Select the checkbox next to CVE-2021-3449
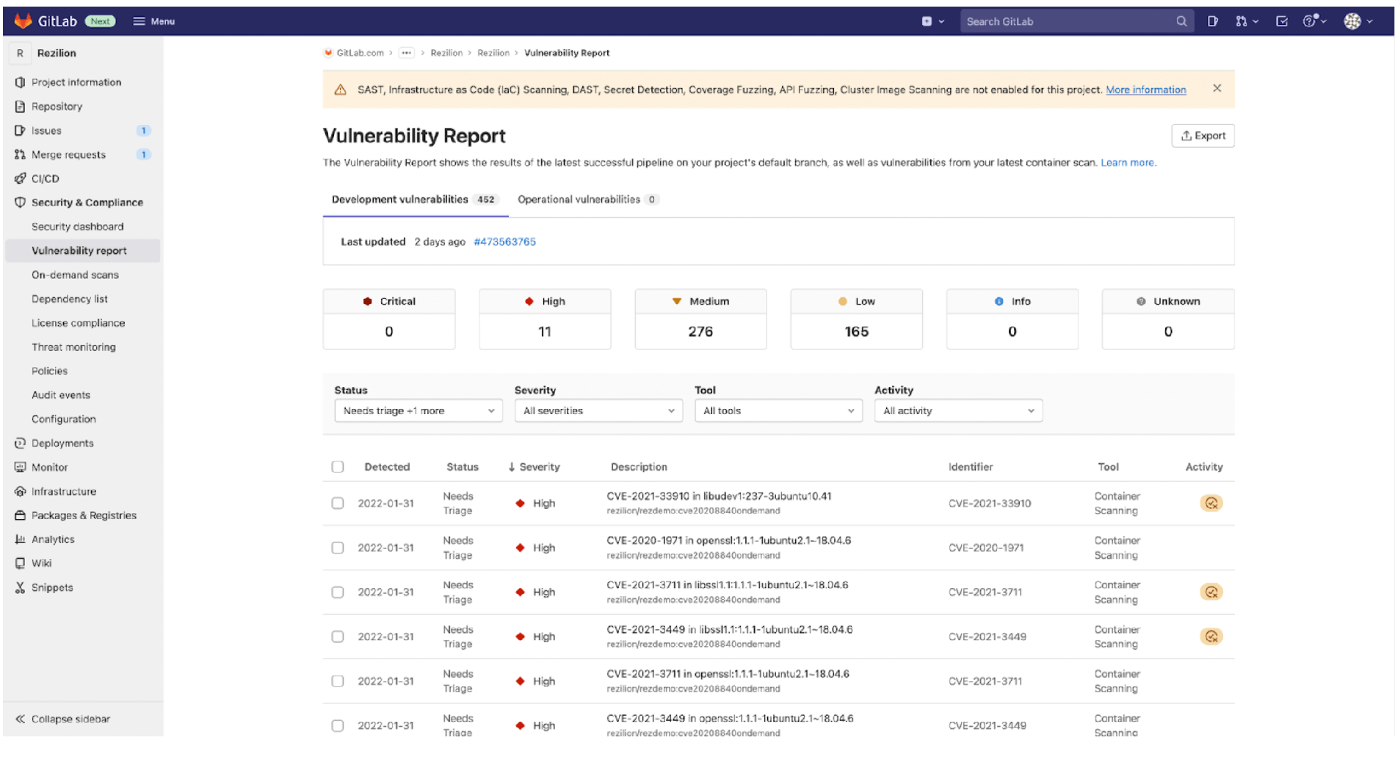This screenshot has width=1395, height=765. click(x=337, y=637)
